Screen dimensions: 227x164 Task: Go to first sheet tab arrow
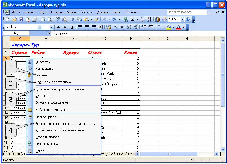click(4, 154)
